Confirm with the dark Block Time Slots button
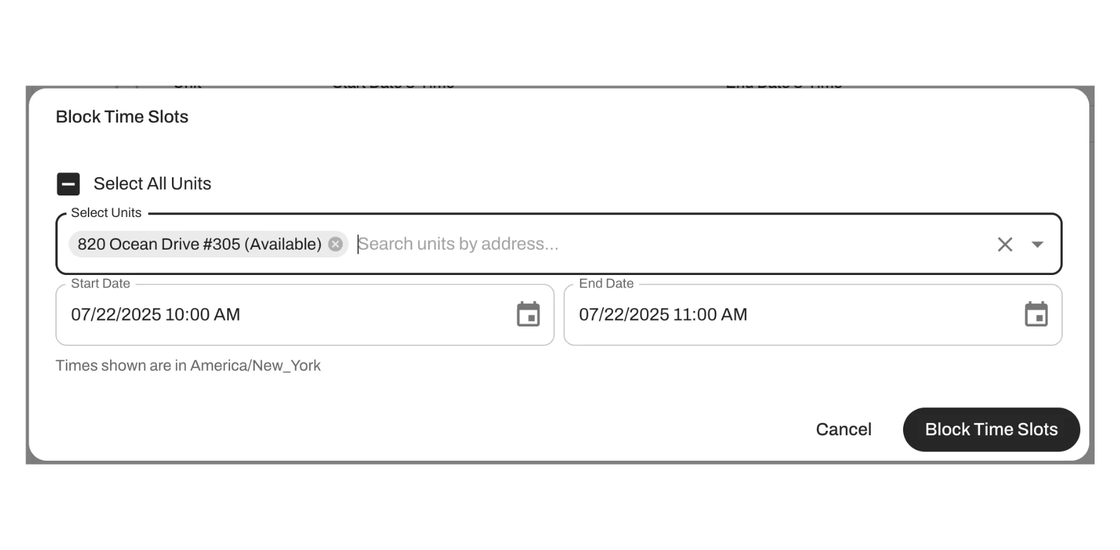 point(991,429)
